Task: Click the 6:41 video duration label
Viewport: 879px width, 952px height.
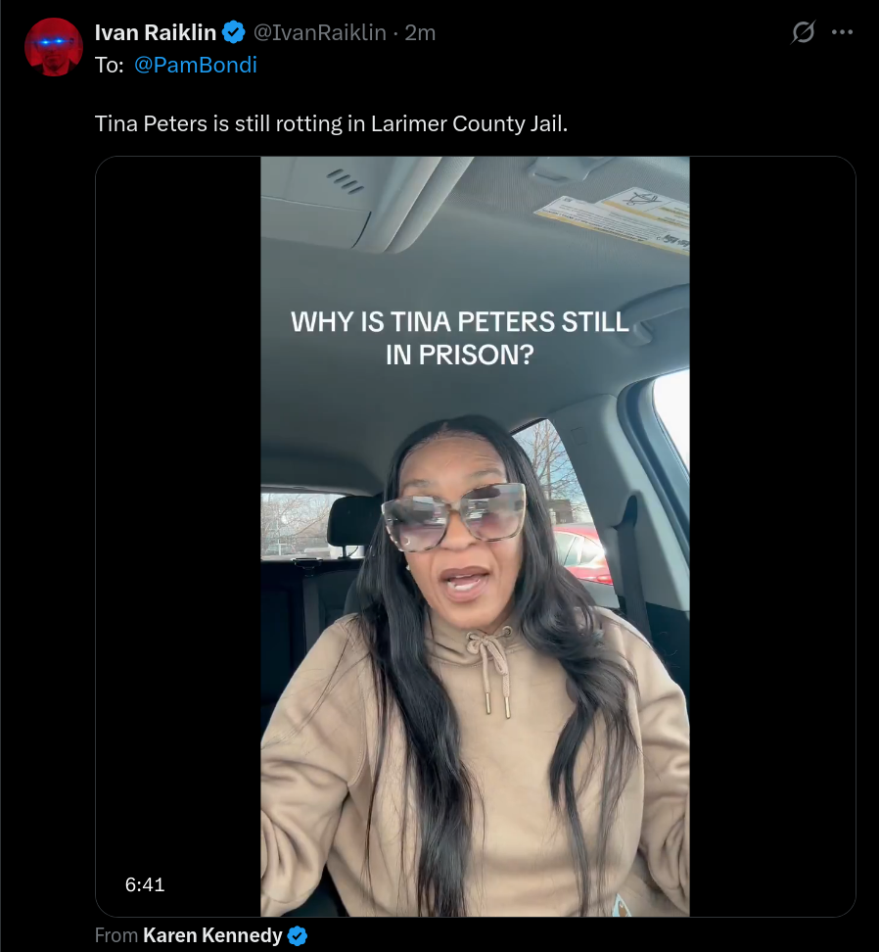Action: tap(145, 884)
